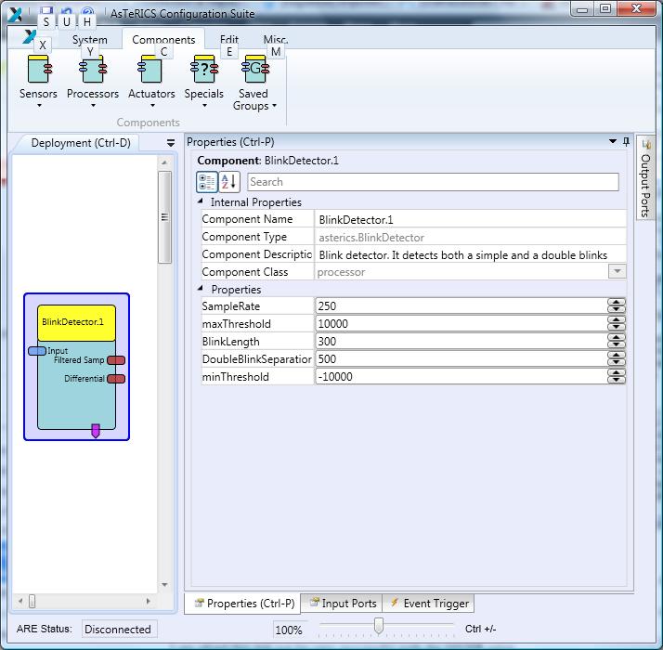Collapse the Internal Properties section
The height and width of the screenshot is (650, 663).
201,201
